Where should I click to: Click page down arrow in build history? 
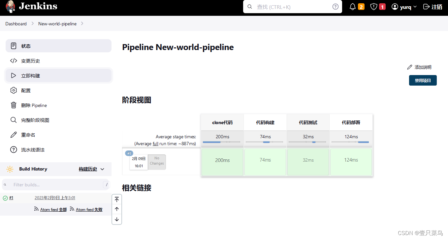pyautogui.click(x=117, y=219)
